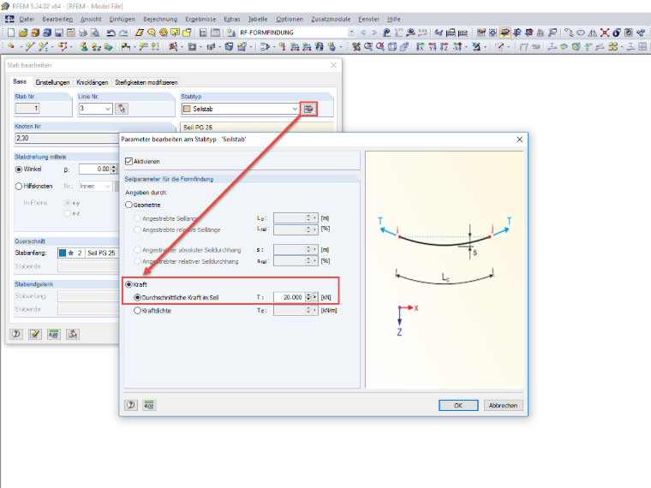This screenshot has height=488, width=651.
Task: Open the Berechnung menu
Action: [160, 19]
